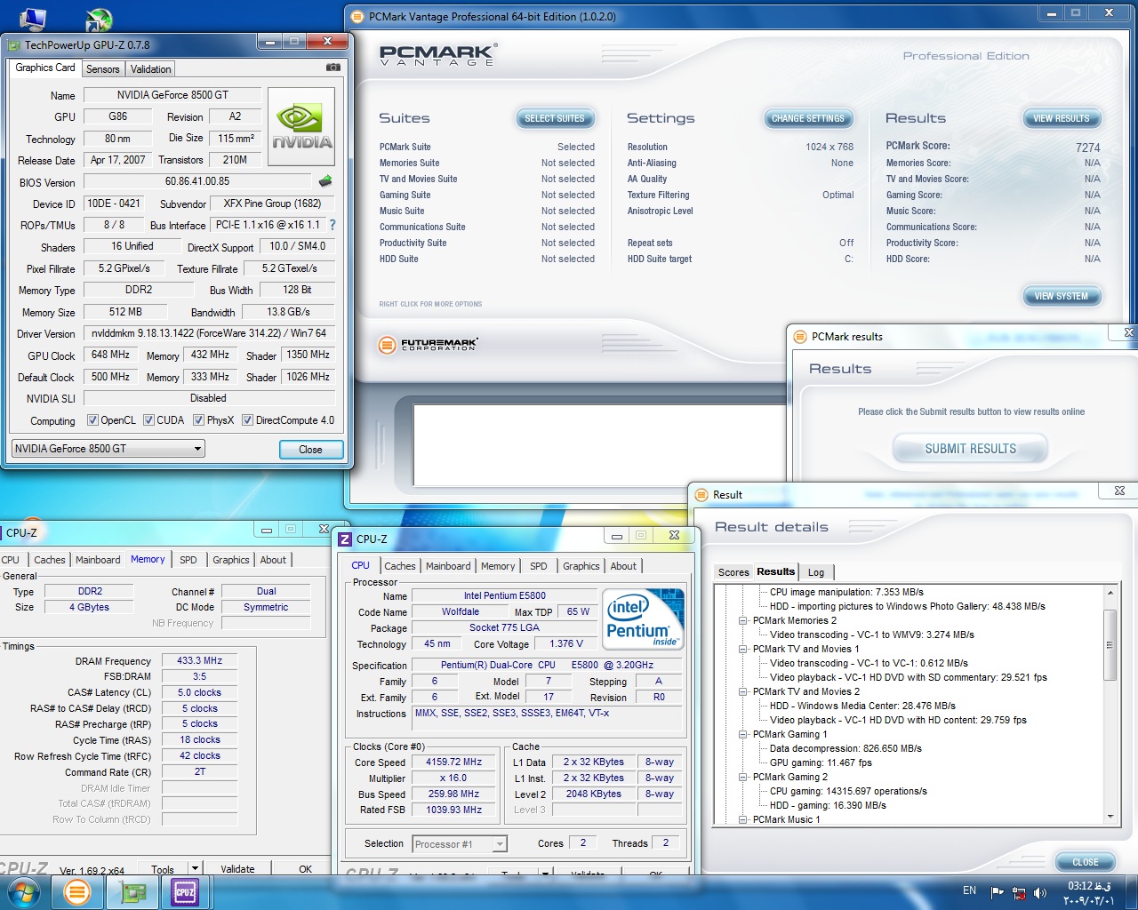Click the Memories Suite row
Image resolution: width=1138 pixels, height=910 pixels.
[486, 163]
